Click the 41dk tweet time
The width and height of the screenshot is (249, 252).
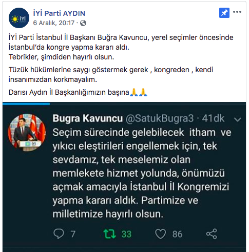coord(213,118)
